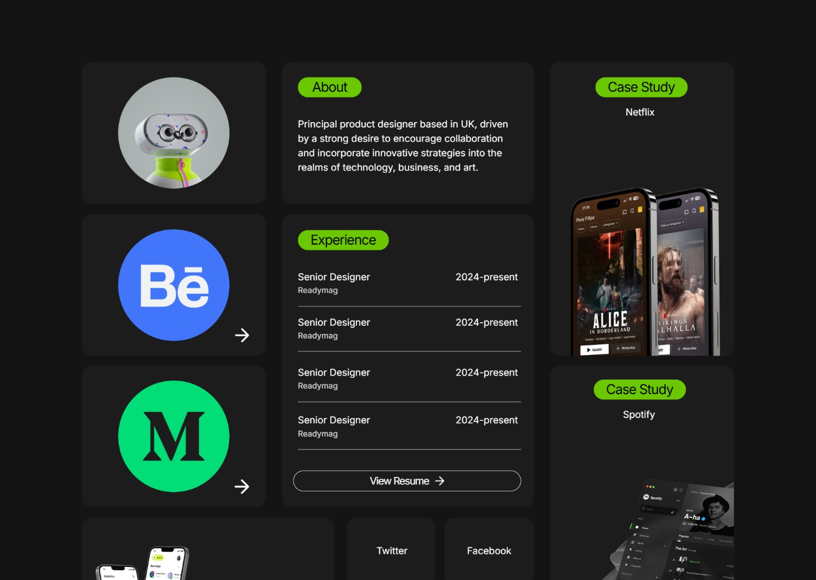Click the arrow in the Medium card
The image size is (816, 580).
242,487
